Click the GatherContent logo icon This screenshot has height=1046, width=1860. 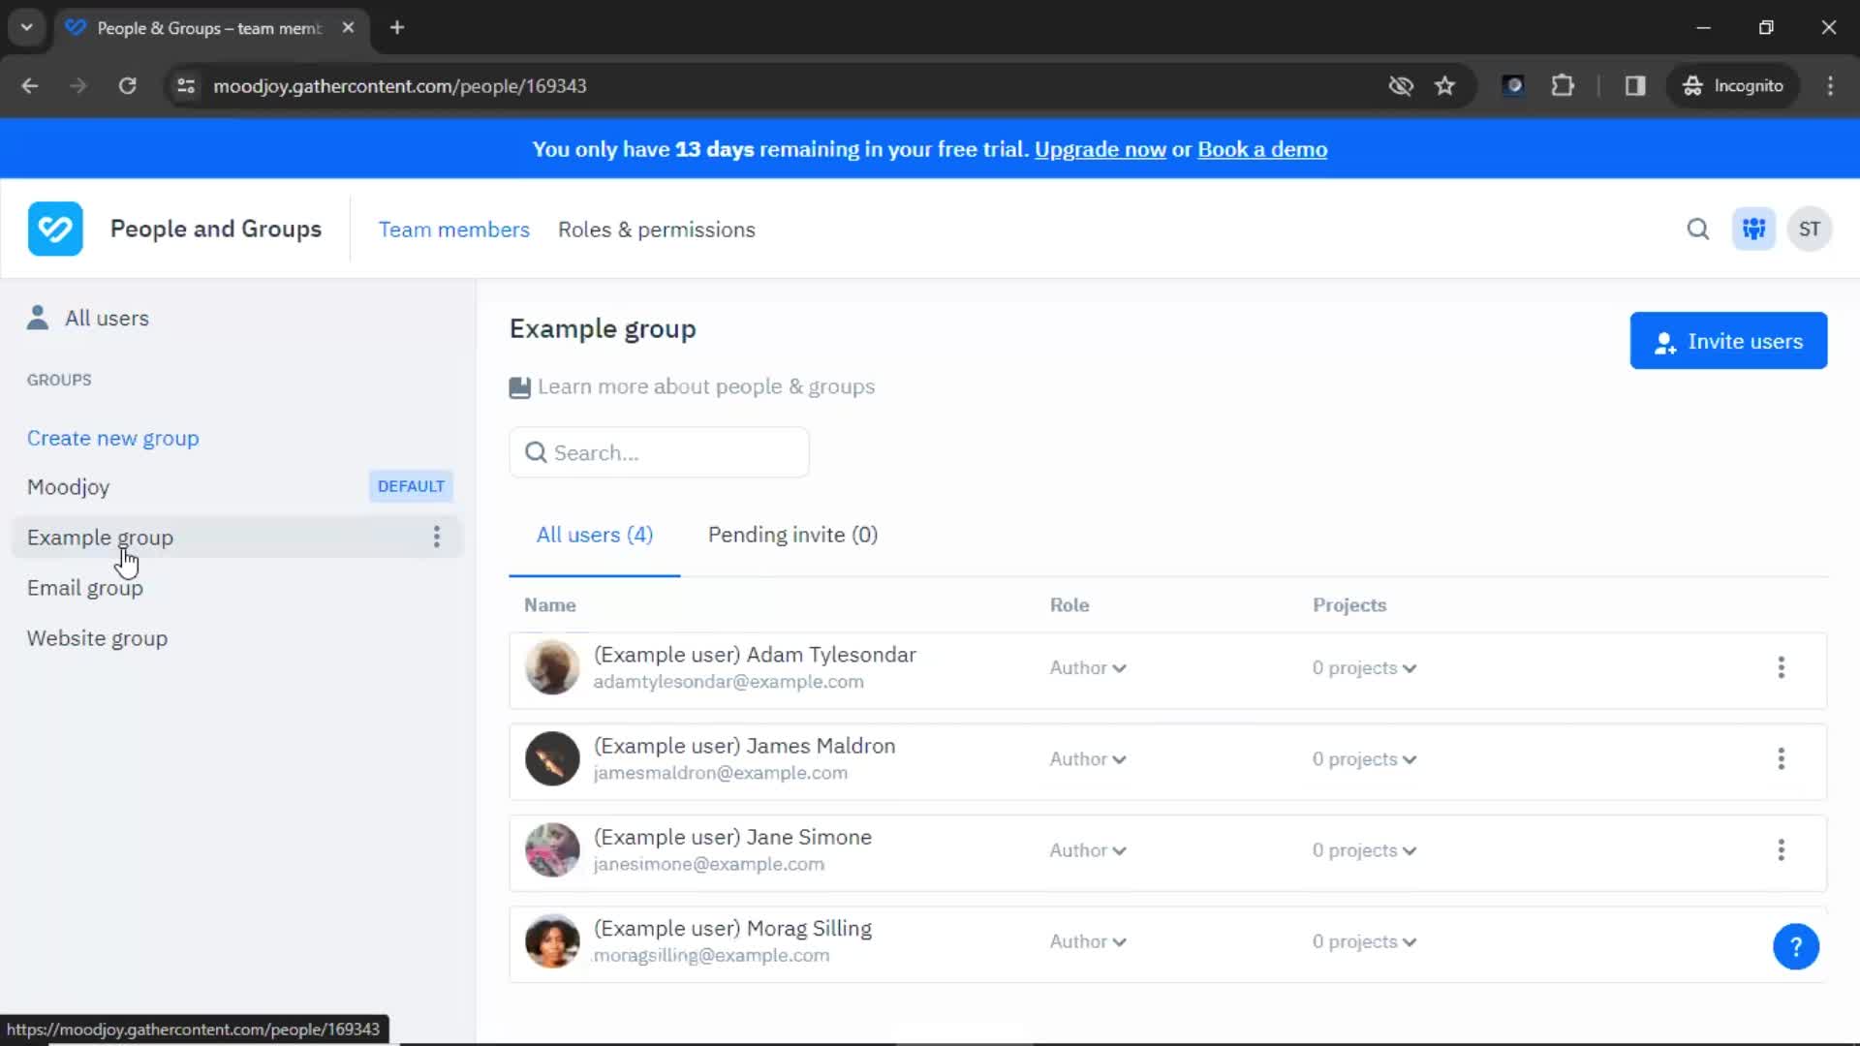pyautogui.click(x=55, y=229)
